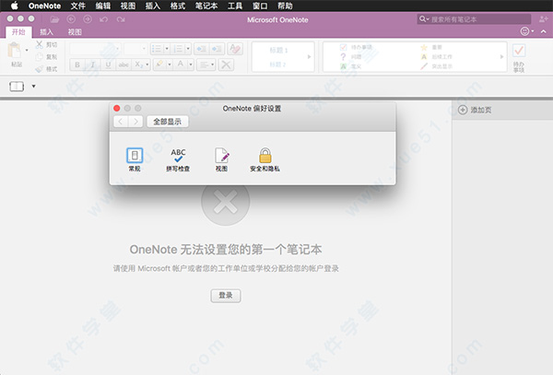The height and width of the screenshot is (375, 553).
Task: Toggle strikethrough abc button
Action: (x=124, y=64)
